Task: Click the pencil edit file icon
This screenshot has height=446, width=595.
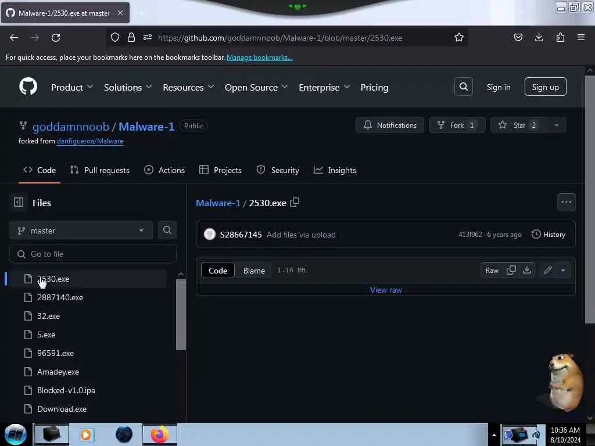Action: coord(547,270)
